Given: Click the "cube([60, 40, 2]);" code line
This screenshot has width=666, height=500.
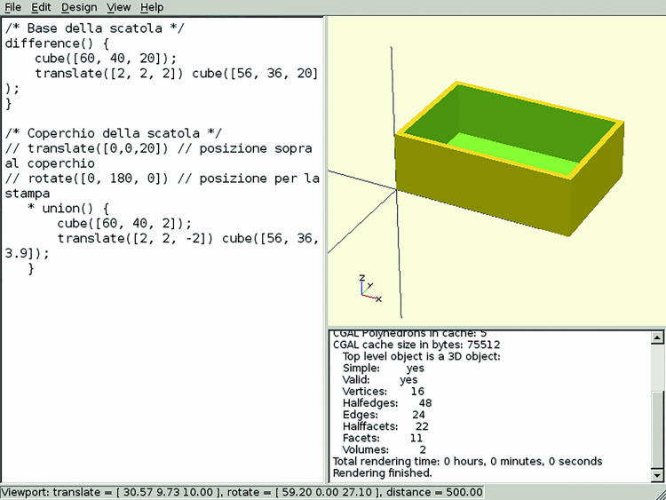Looking at the screenshot, I should tap(124, 223).
